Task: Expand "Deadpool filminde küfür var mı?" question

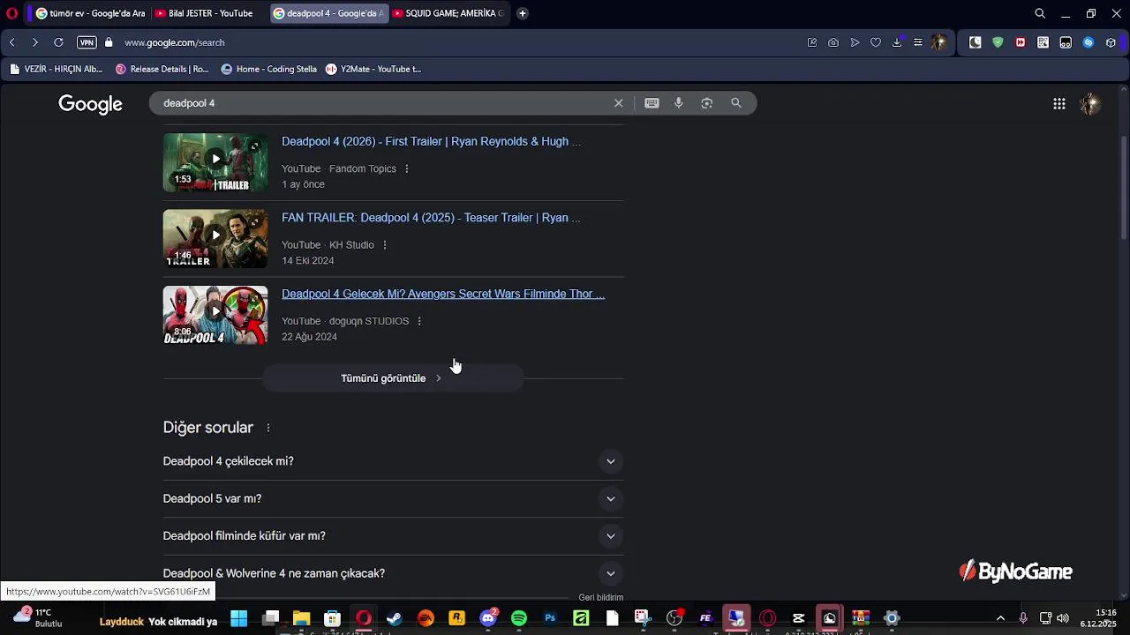Action: (x=393, y=536)
